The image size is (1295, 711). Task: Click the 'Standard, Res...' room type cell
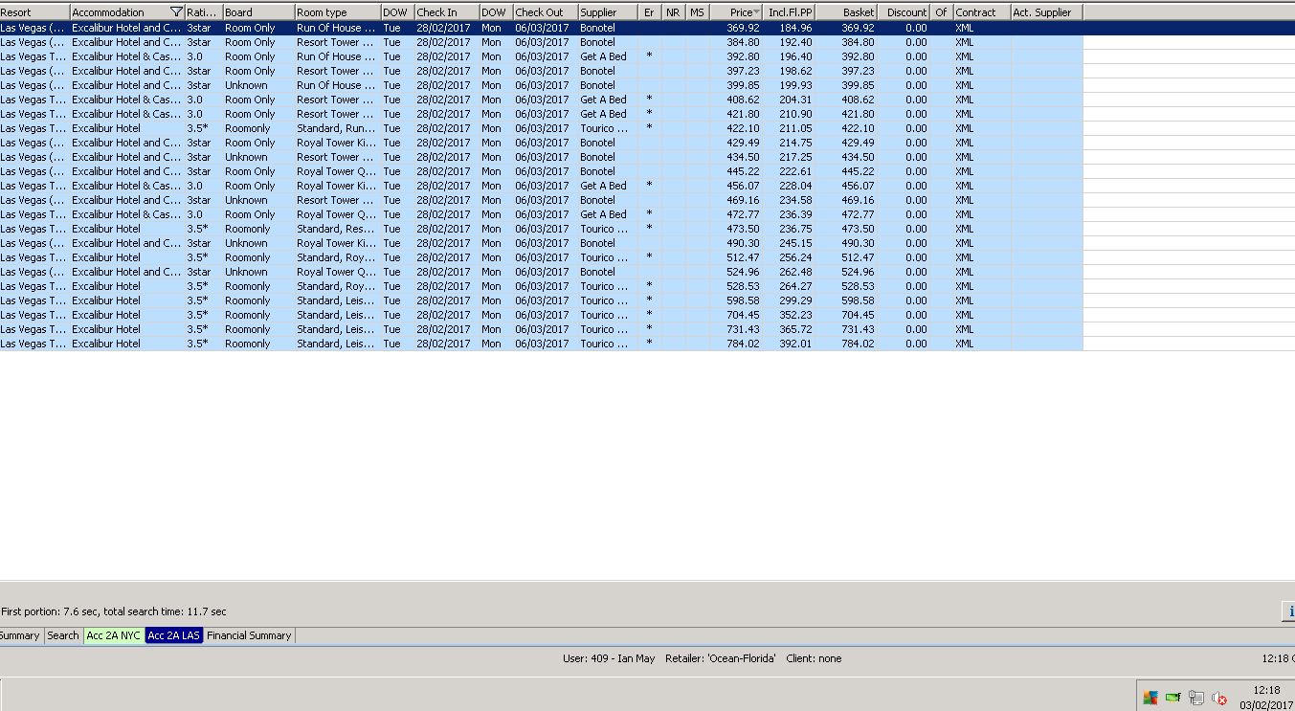(337, 229)
